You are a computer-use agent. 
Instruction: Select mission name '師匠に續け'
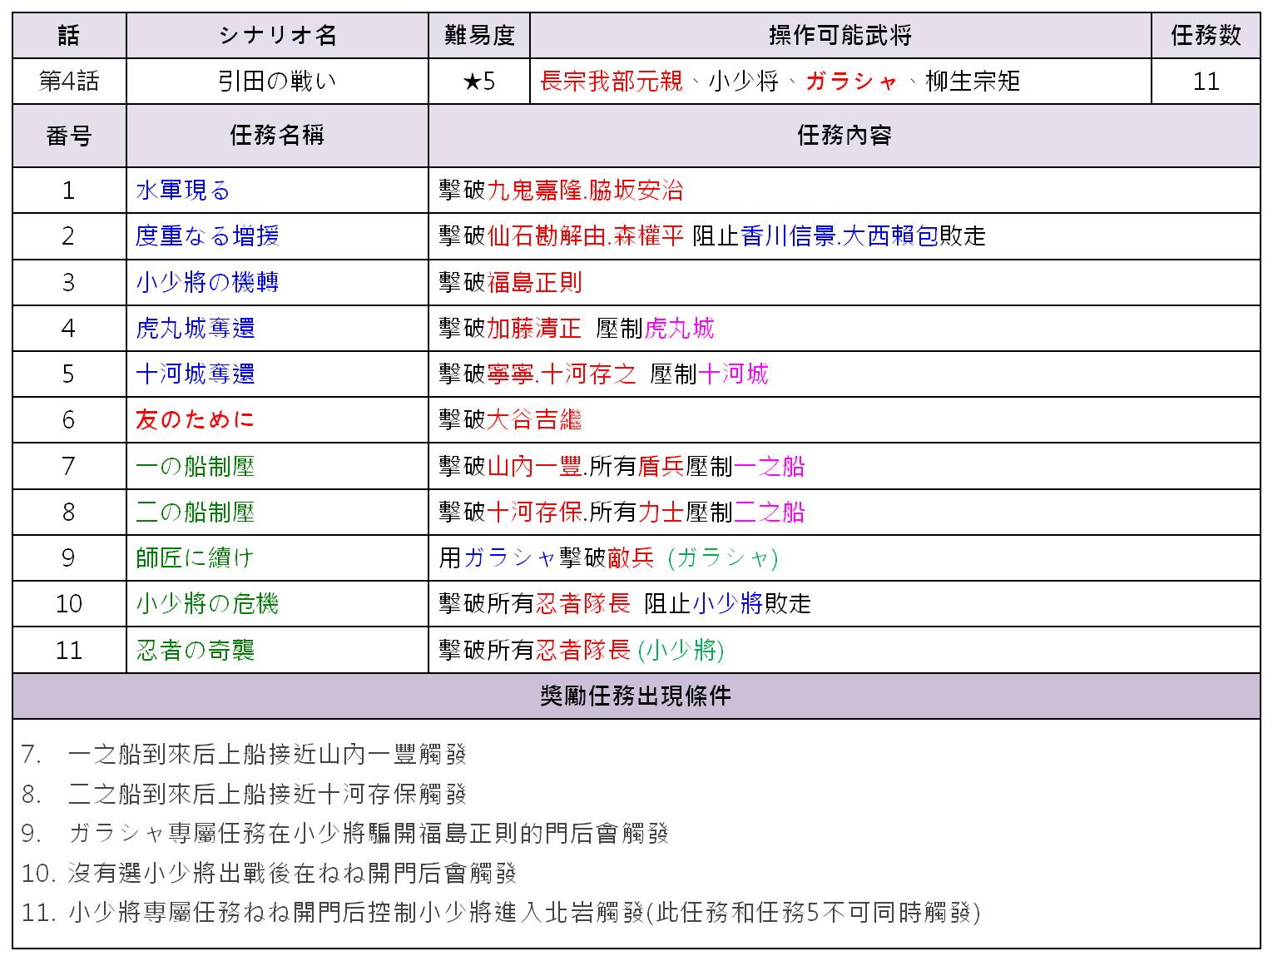point(195,557)
